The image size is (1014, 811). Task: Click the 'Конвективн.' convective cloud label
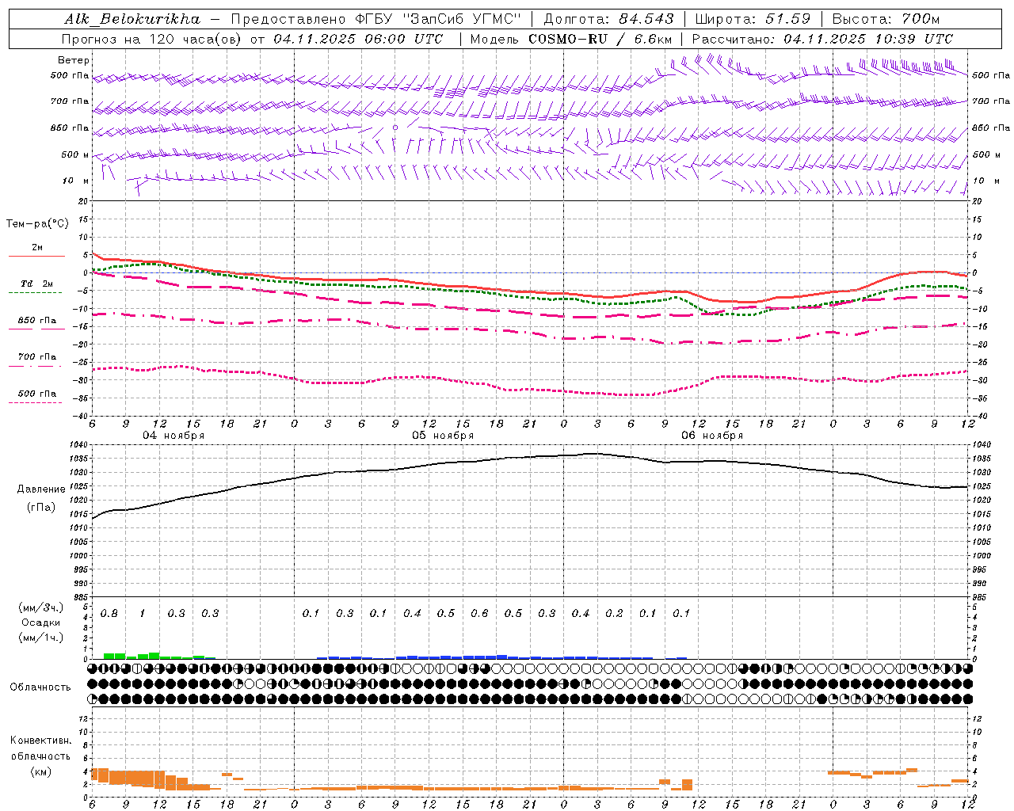(41, 741)
